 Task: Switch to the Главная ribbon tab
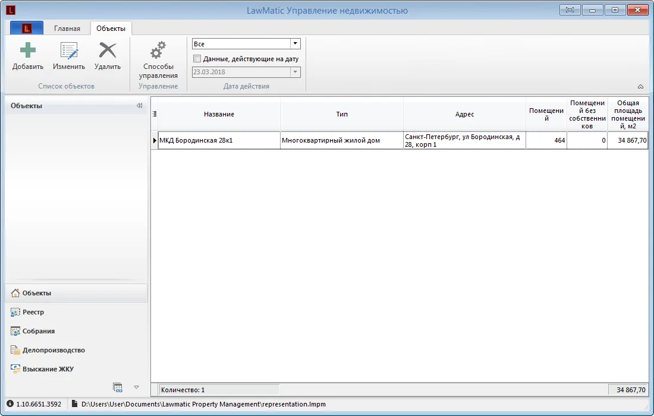coord(67,29)
